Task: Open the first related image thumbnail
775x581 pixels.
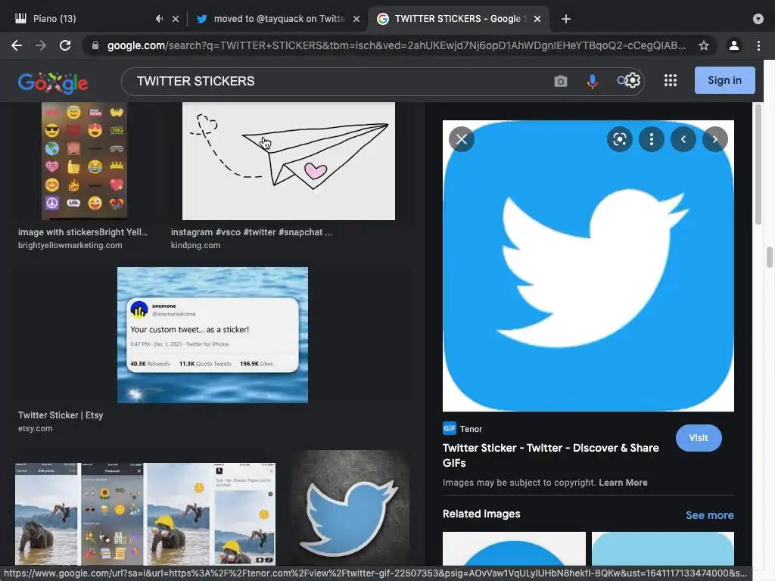Action: coord(514,548)
